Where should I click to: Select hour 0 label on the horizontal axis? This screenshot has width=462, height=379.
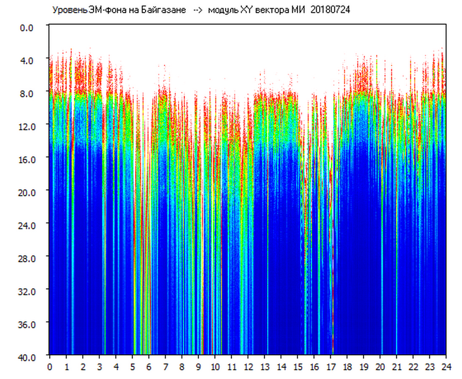[50, 367]
